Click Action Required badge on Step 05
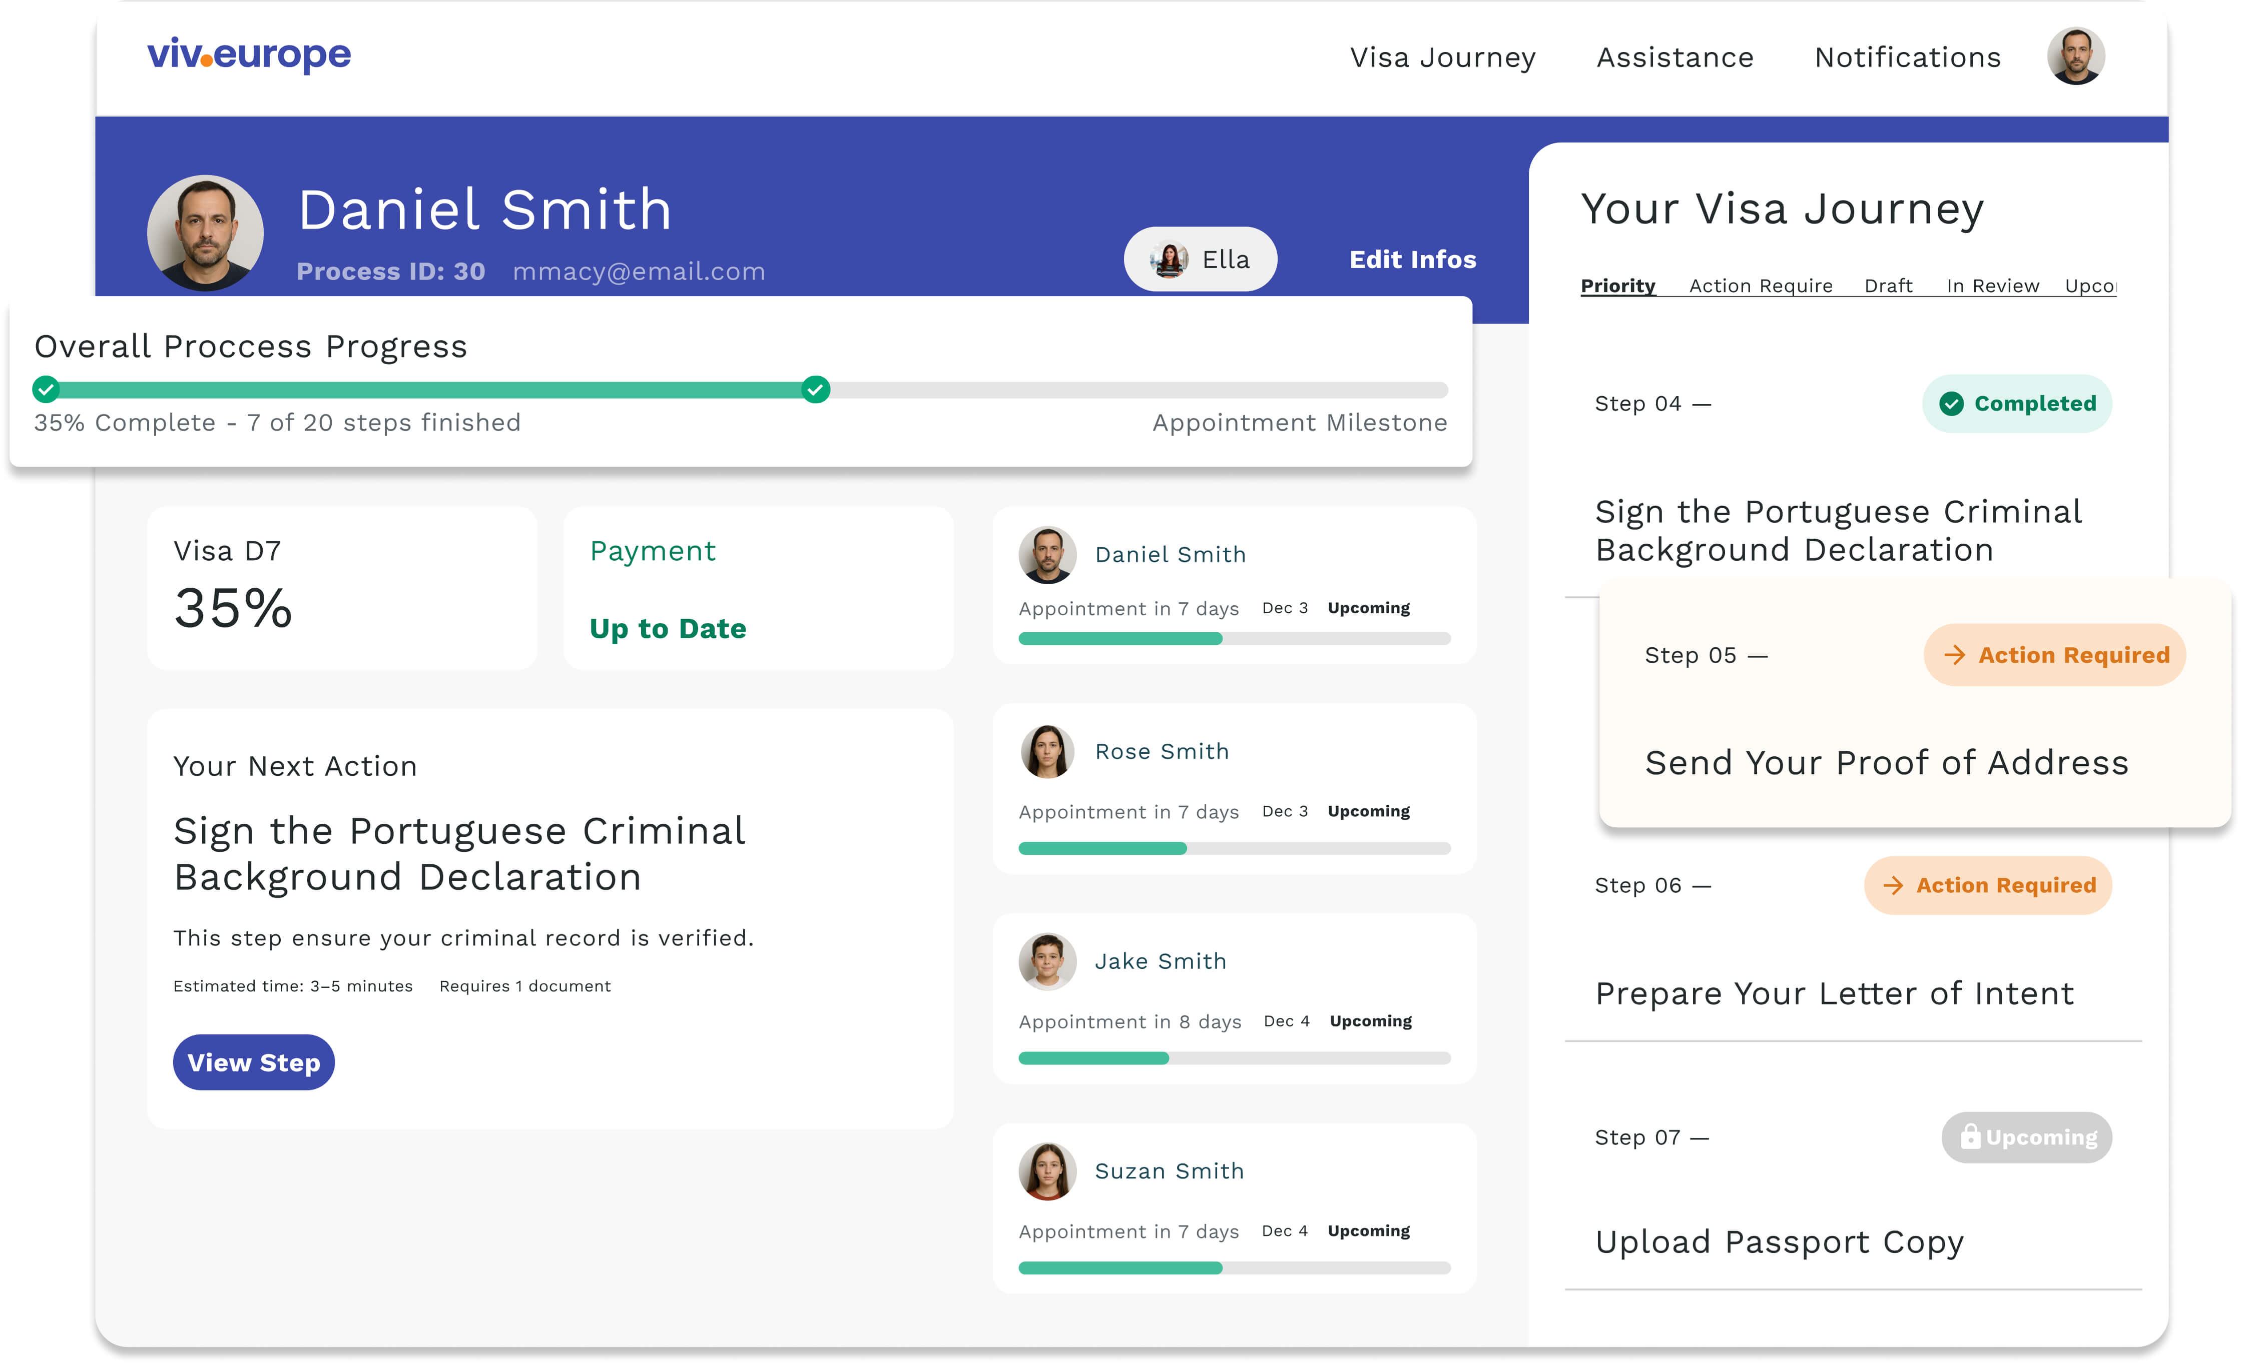2241x1364 pixels. (x=2054, y=654)
